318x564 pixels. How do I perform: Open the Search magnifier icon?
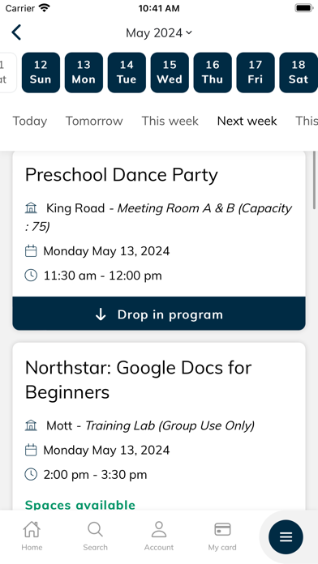click(x=95, y=529)
